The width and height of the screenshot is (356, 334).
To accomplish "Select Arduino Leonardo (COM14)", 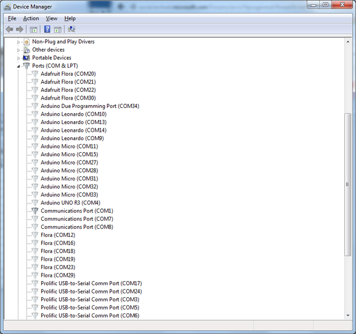I will click(73, 130).
